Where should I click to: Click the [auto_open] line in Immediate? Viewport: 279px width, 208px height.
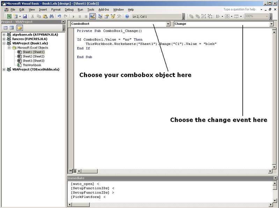click(85, 184)
